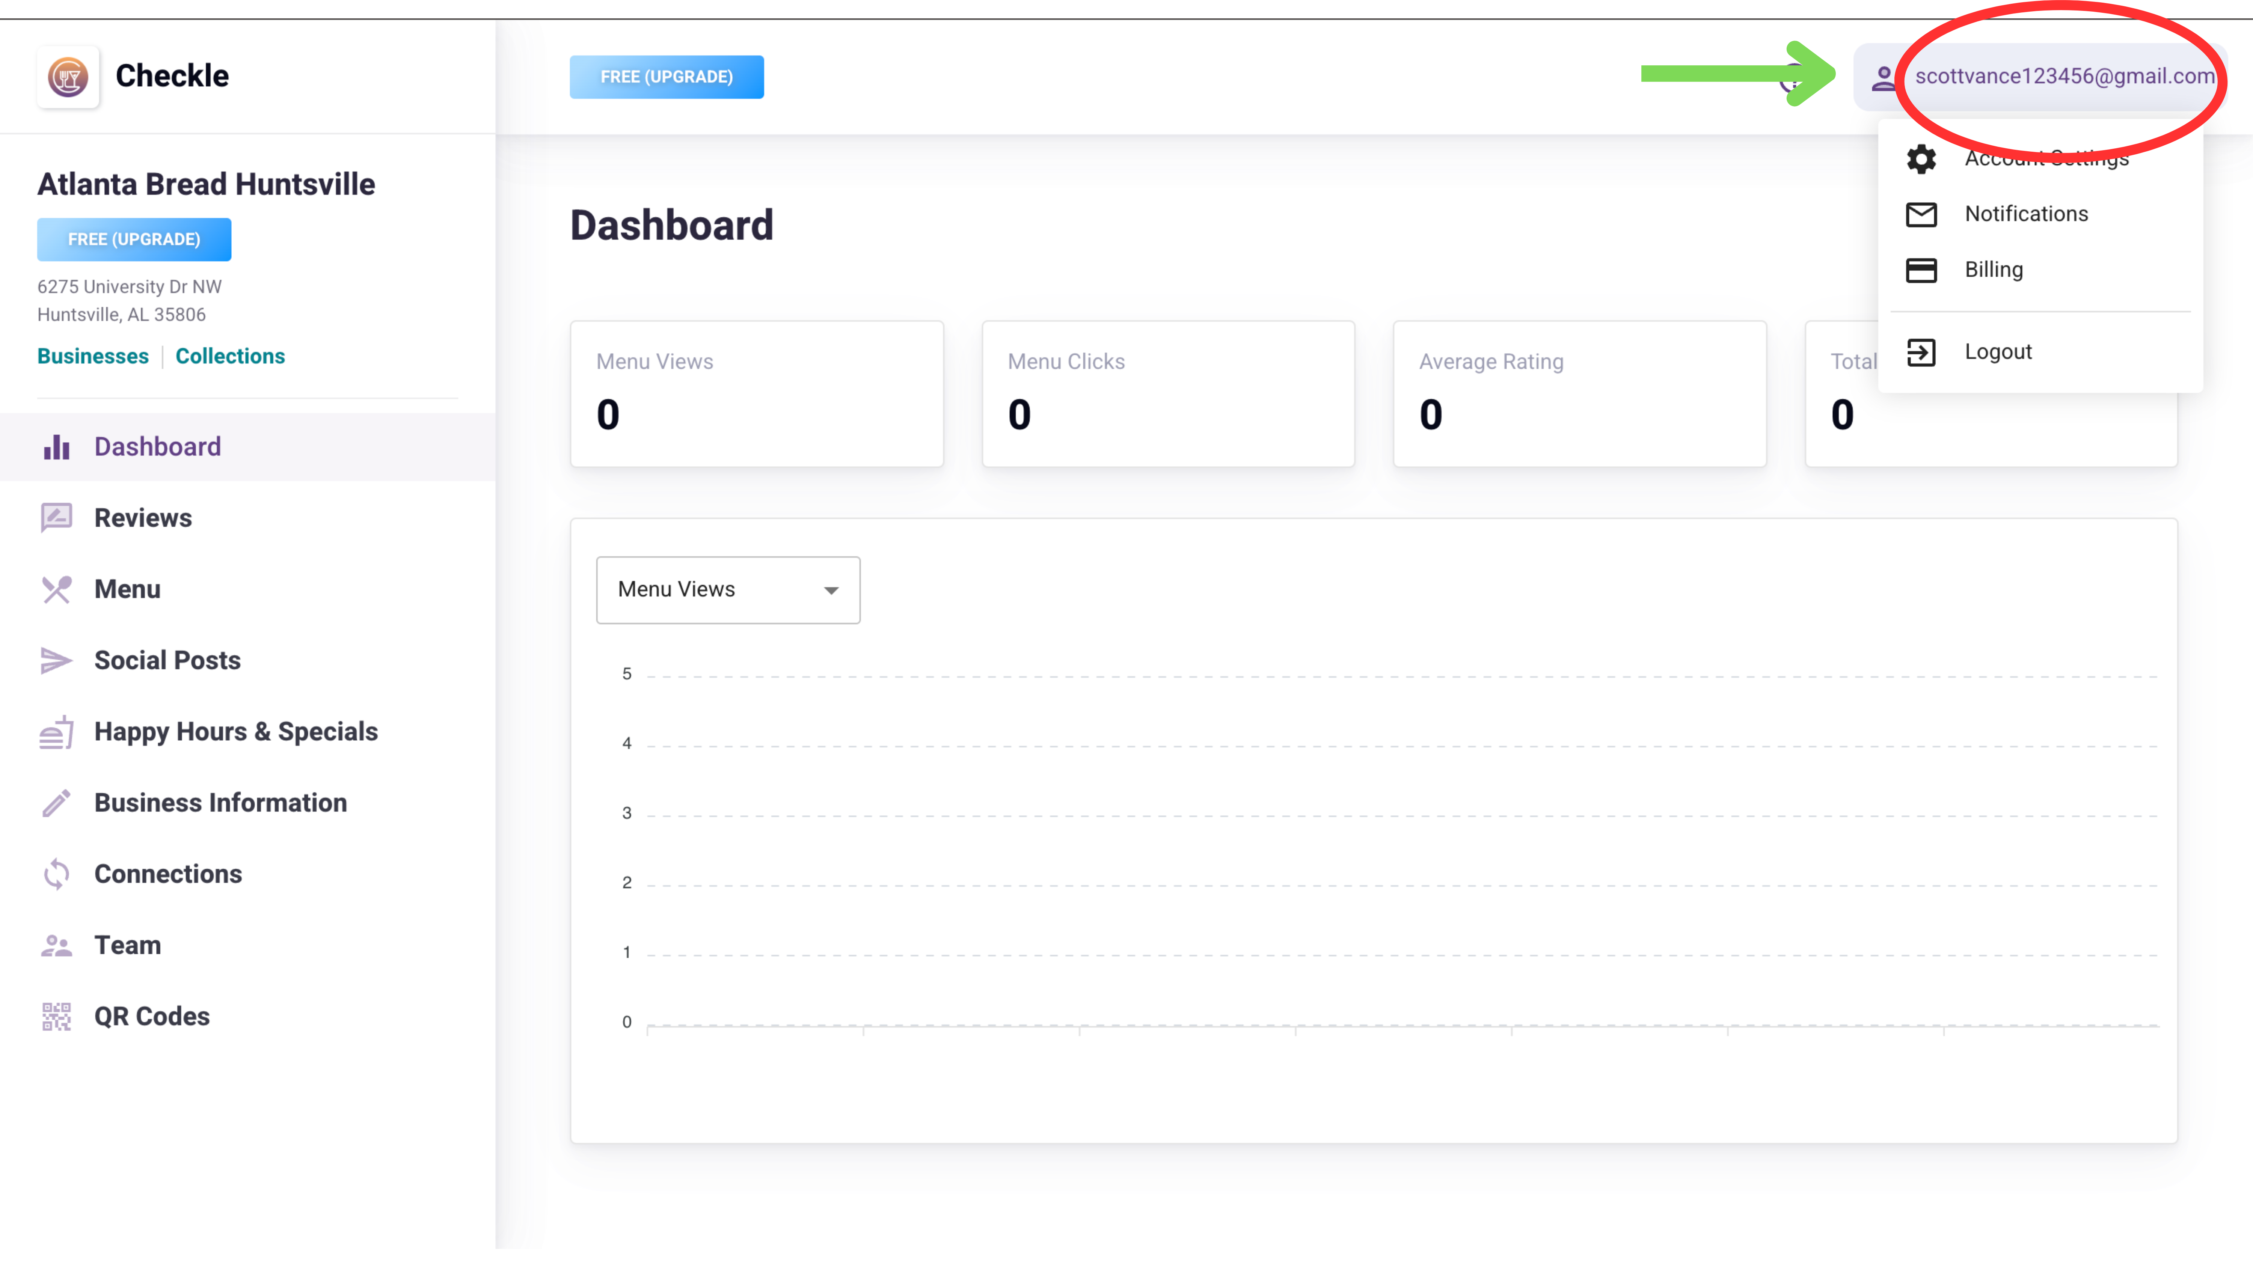Click the Checkle logo icon
The height and width of the screenshot is (1267, 2253).
point(68,77)
